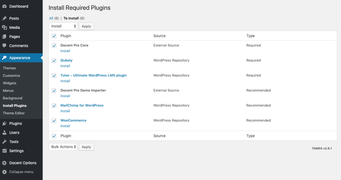Go to the Posts menu
This screenshot has width=341, height=180.
point(21,18)
